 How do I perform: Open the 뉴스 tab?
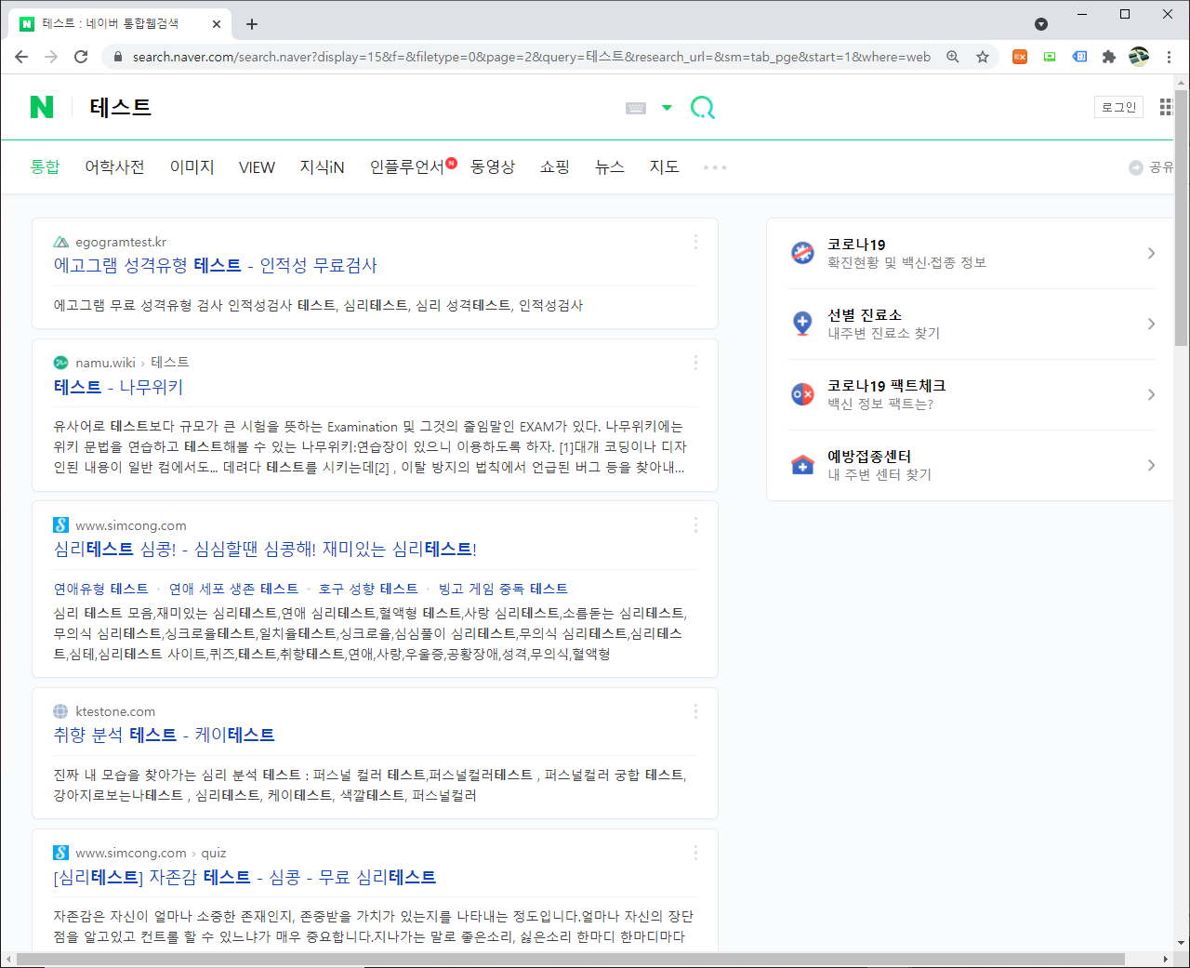point(610,166)
